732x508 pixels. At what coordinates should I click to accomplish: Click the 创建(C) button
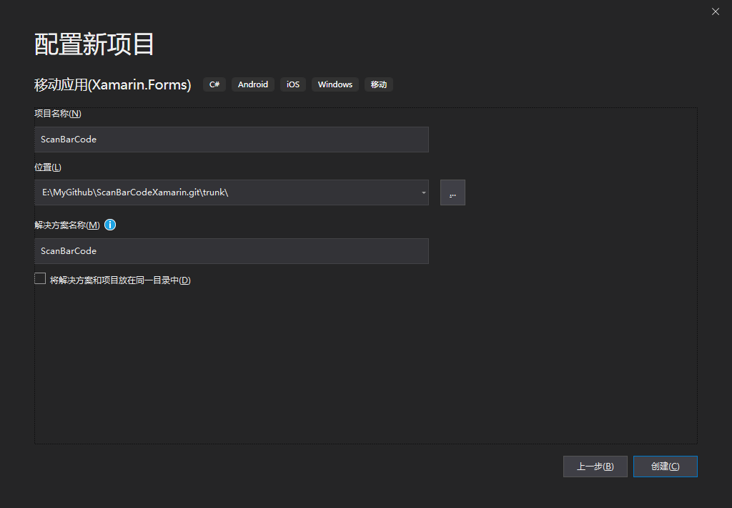pos(665,467)
